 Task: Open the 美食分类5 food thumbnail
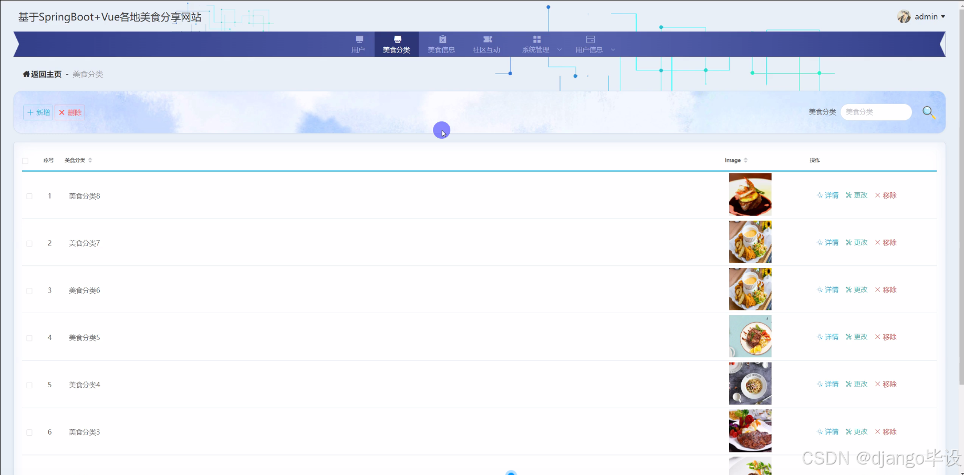click(750, 336)
